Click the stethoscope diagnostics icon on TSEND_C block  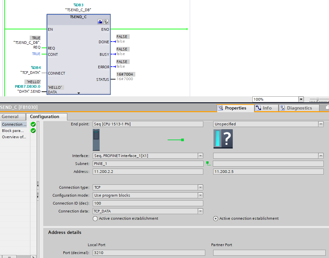click(106, 22)
